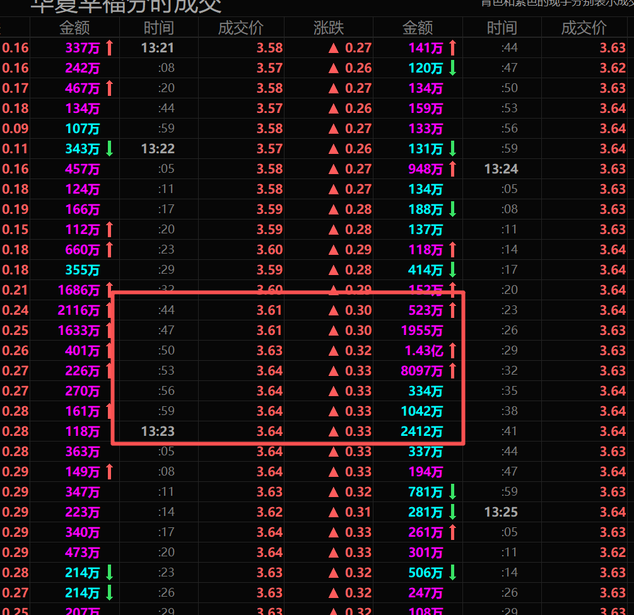This screenshot has width=634, height=615.
Task: Click the 金额 header above 141万
Action: [x=417, y=28]
